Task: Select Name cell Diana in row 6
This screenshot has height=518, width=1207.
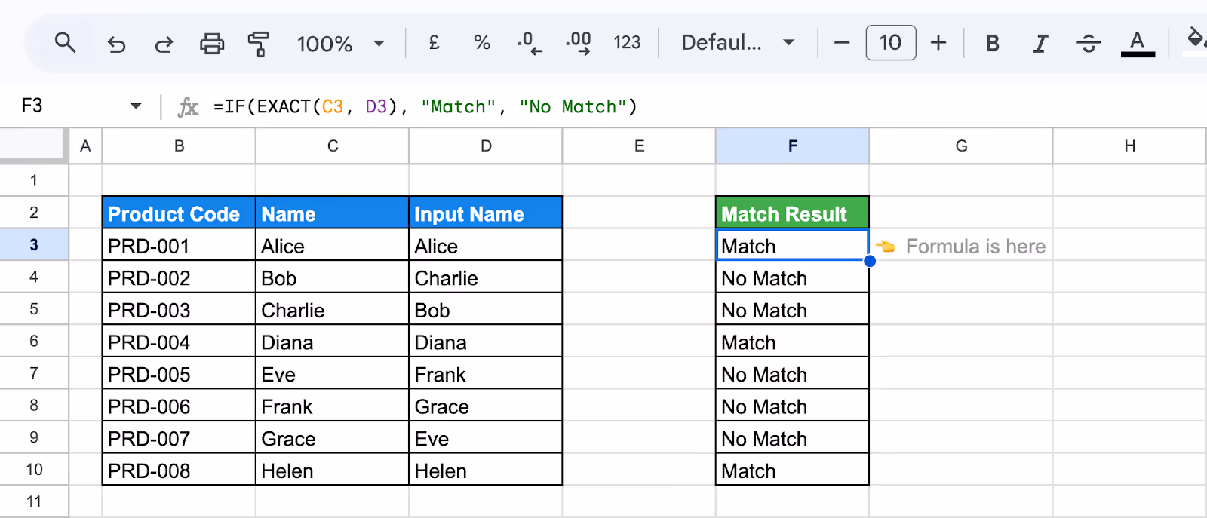Action: coord(333,342)
